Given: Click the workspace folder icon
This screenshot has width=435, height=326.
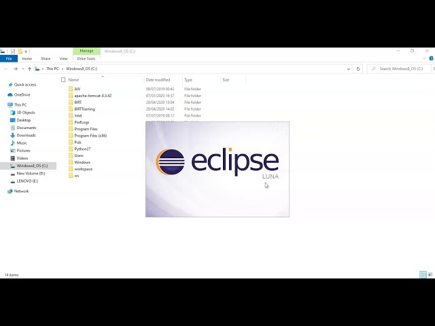Looking at the screenshot, I should click(71, 169).
